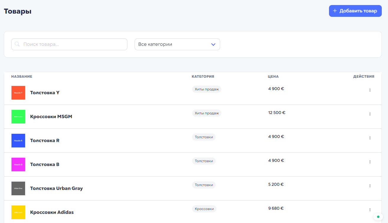Image resolution: width=388 pixels, height=223 pixels.
Task: Click the green status indicator widget
Action: (x=378, y=217)
